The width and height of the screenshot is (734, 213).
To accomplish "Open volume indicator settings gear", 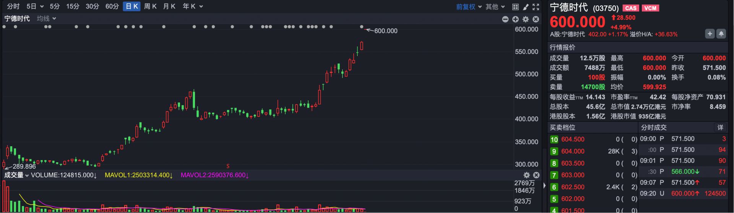I will [527, 175].
